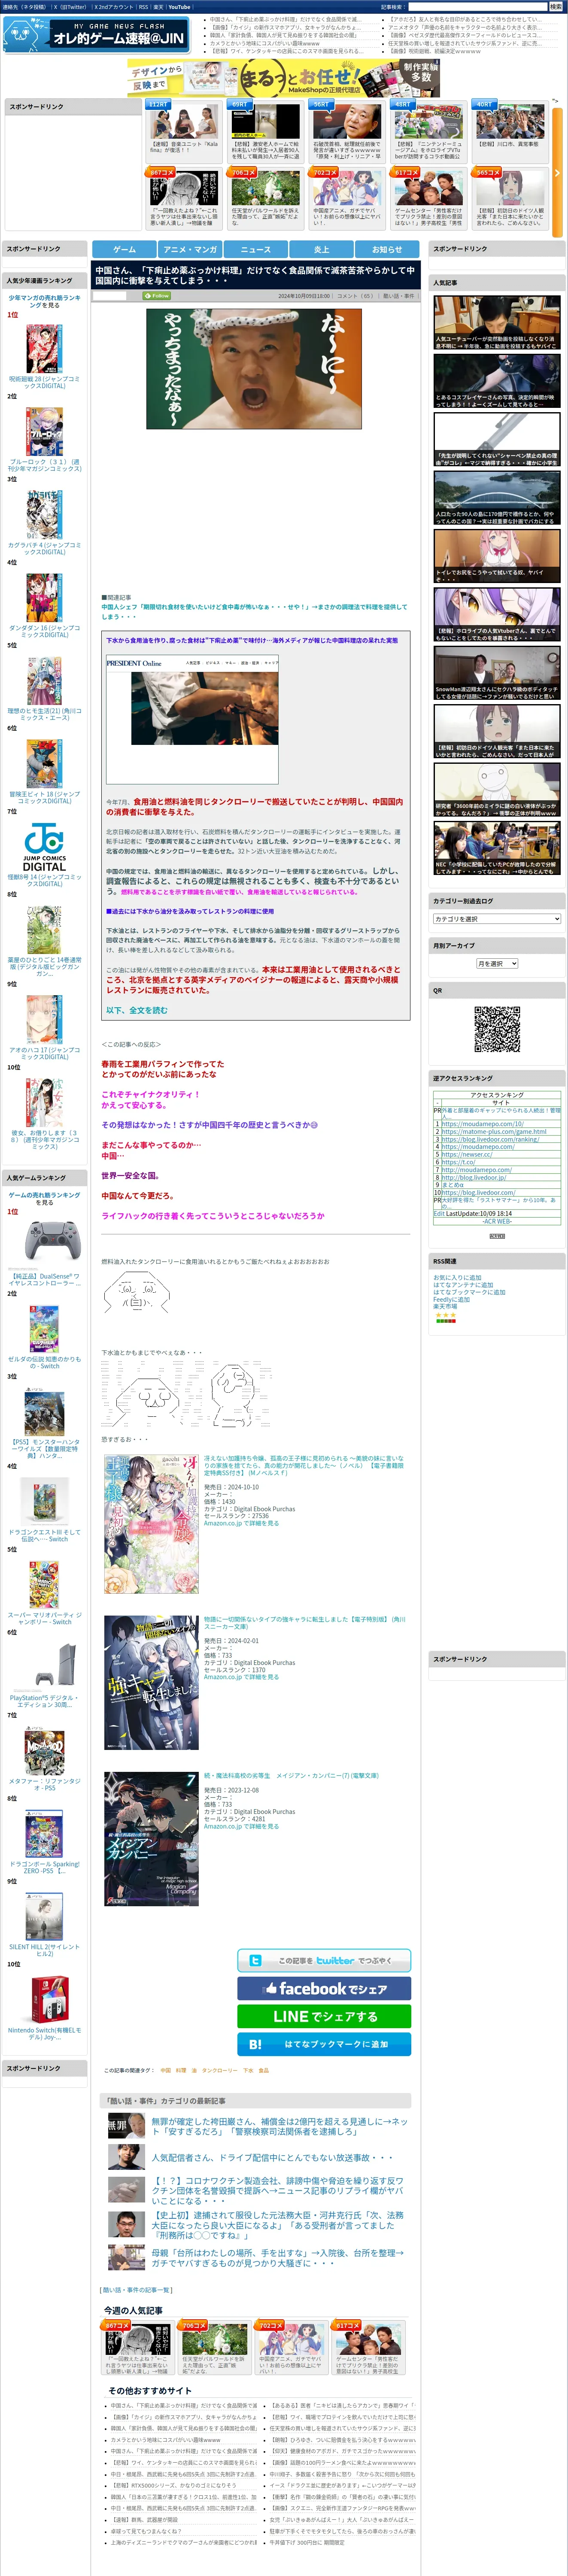This screenshot has width=568, height=2576.
Task: Open the ACR WEB small badge icon
Action: pyautogui.click(x=497, y=1236)
